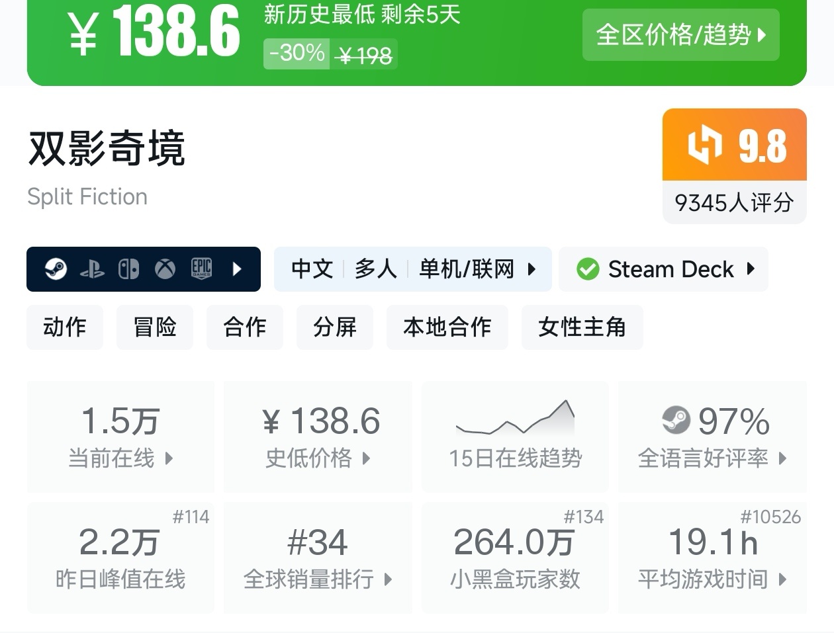The image size is (834, 633).
Task: Select the 女性主角 tag
Action: click(x=582, y=327)
